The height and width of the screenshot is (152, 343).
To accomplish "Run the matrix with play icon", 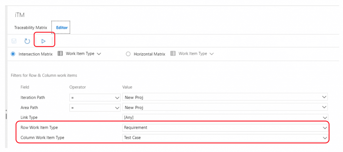I will 43,41.
